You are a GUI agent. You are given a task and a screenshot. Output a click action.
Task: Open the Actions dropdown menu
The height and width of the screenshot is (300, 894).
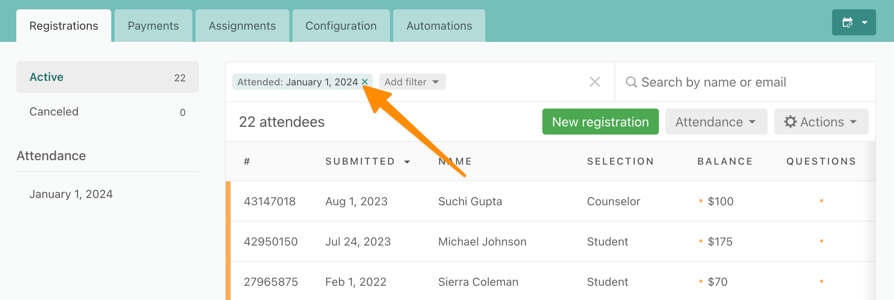click(821, 122)
